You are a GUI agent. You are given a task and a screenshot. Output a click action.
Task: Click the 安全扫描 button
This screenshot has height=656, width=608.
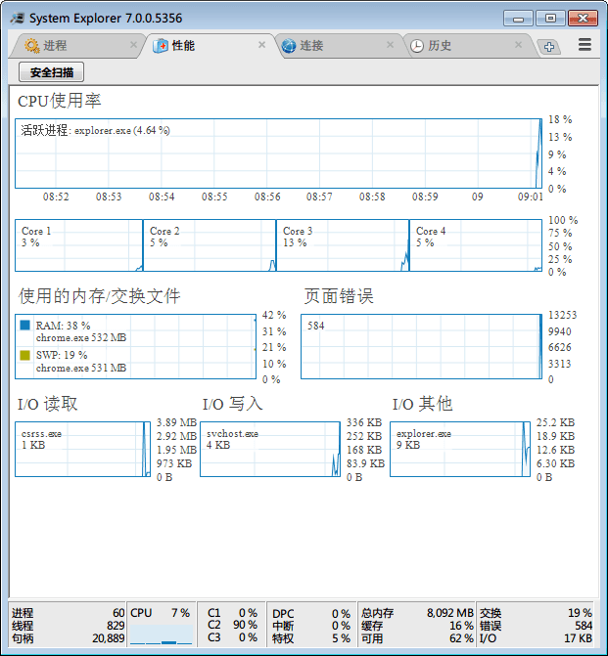pos(51,72)
